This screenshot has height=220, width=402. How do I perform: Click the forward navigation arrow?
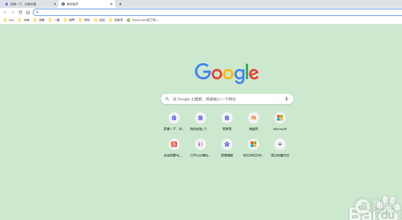pyautogui.click(x=13, y=12)
